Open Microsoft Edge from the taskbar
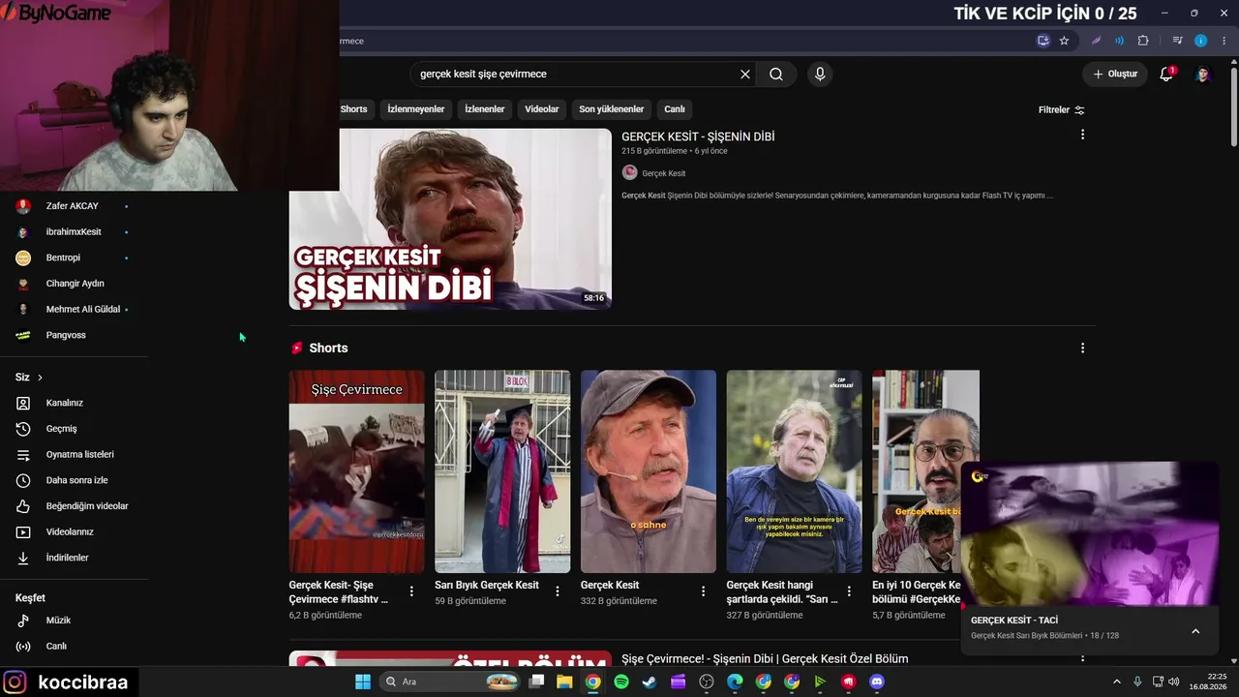Image resolution: width=1239 pixels, height=697 pixels. pyautogui.click(x=735, y=682)
